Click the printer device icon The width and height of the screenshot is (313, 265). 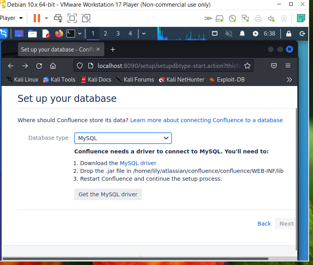(x=258, y=19)
